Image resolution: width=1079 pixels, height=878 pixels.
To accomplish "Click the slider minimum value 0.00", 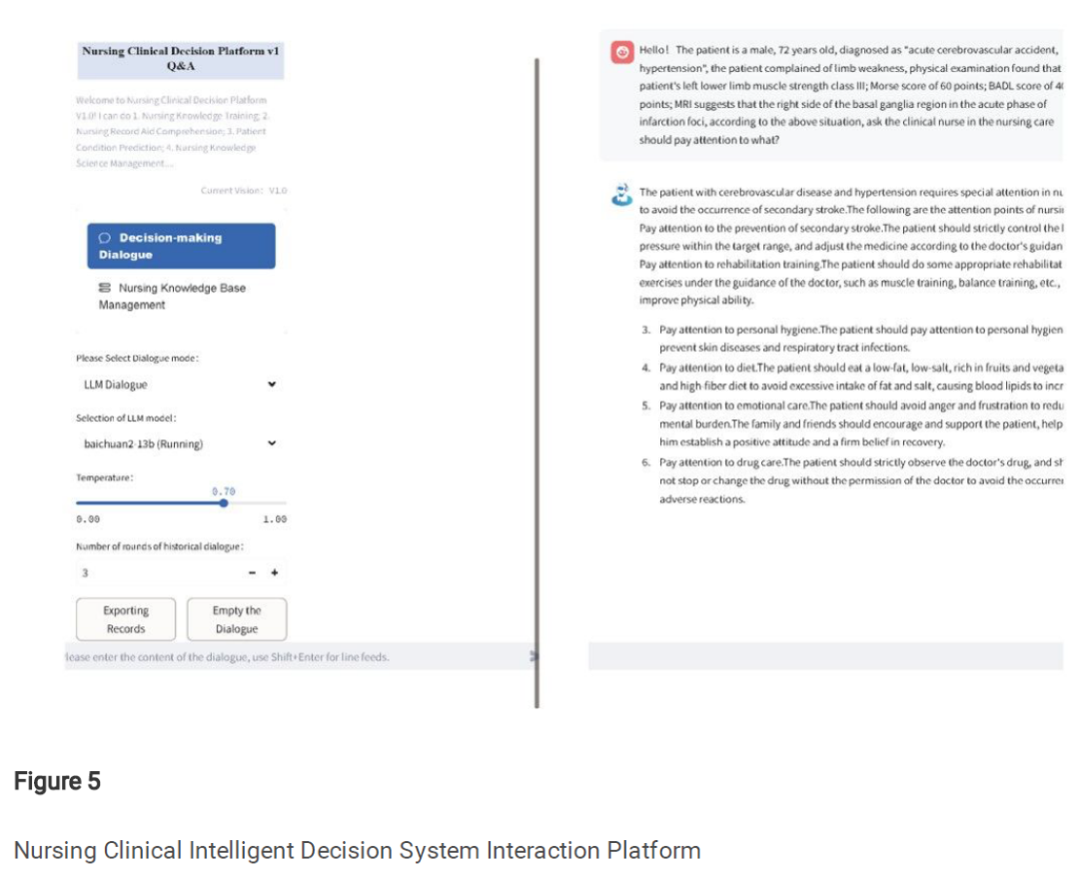I will [x=88, y=519].
